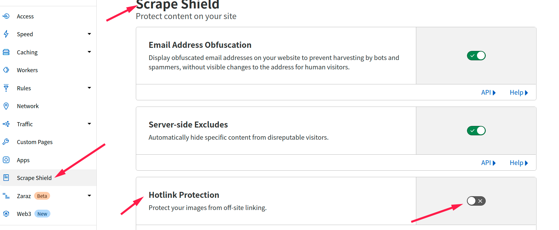The image size is (559, 230).
Task: Expand the Zaraz Beta submenu arrow
Action: click(89, 196)
